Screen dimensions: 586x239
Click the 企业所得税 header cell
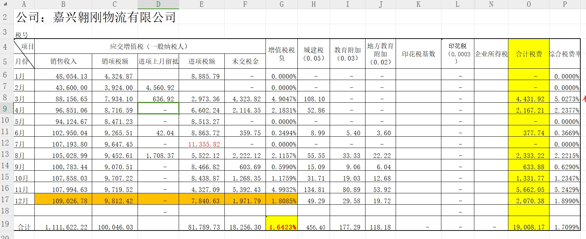491,54
